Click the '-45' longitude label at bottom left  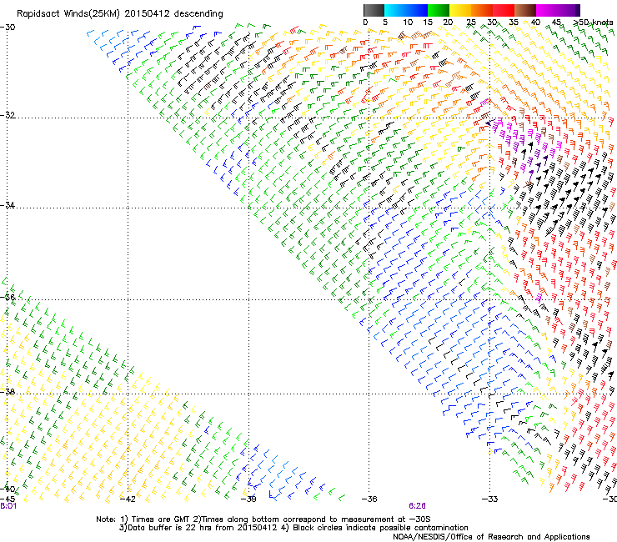coord(8,499)
